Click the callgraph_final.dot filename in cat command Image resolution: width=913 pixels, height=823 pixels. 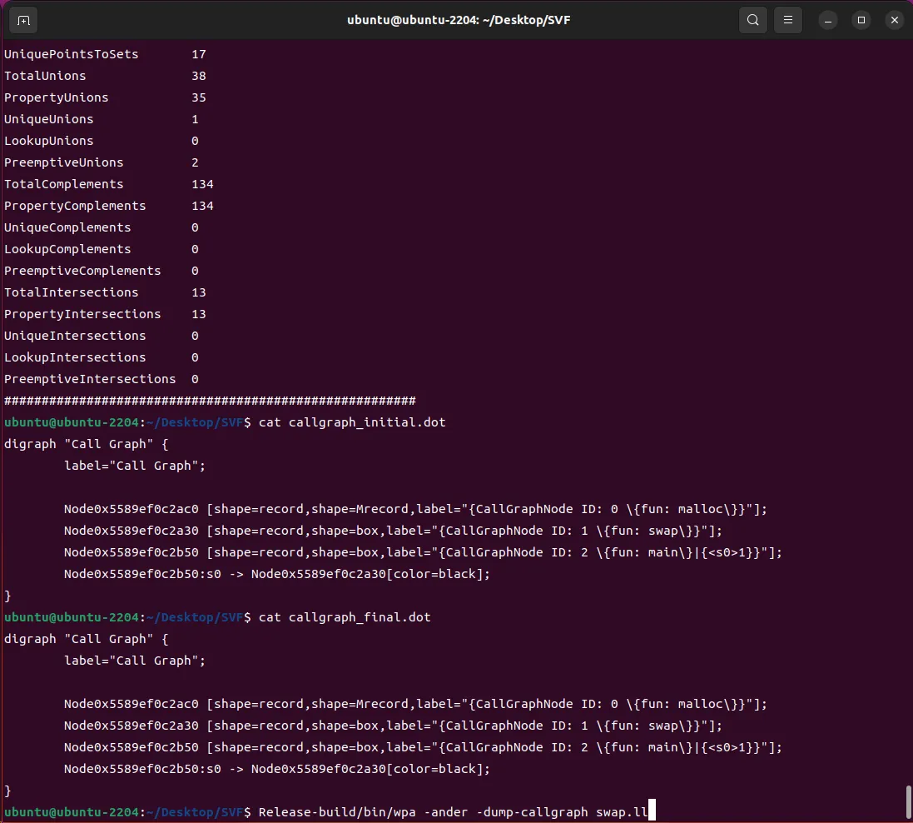pos(360,617)
